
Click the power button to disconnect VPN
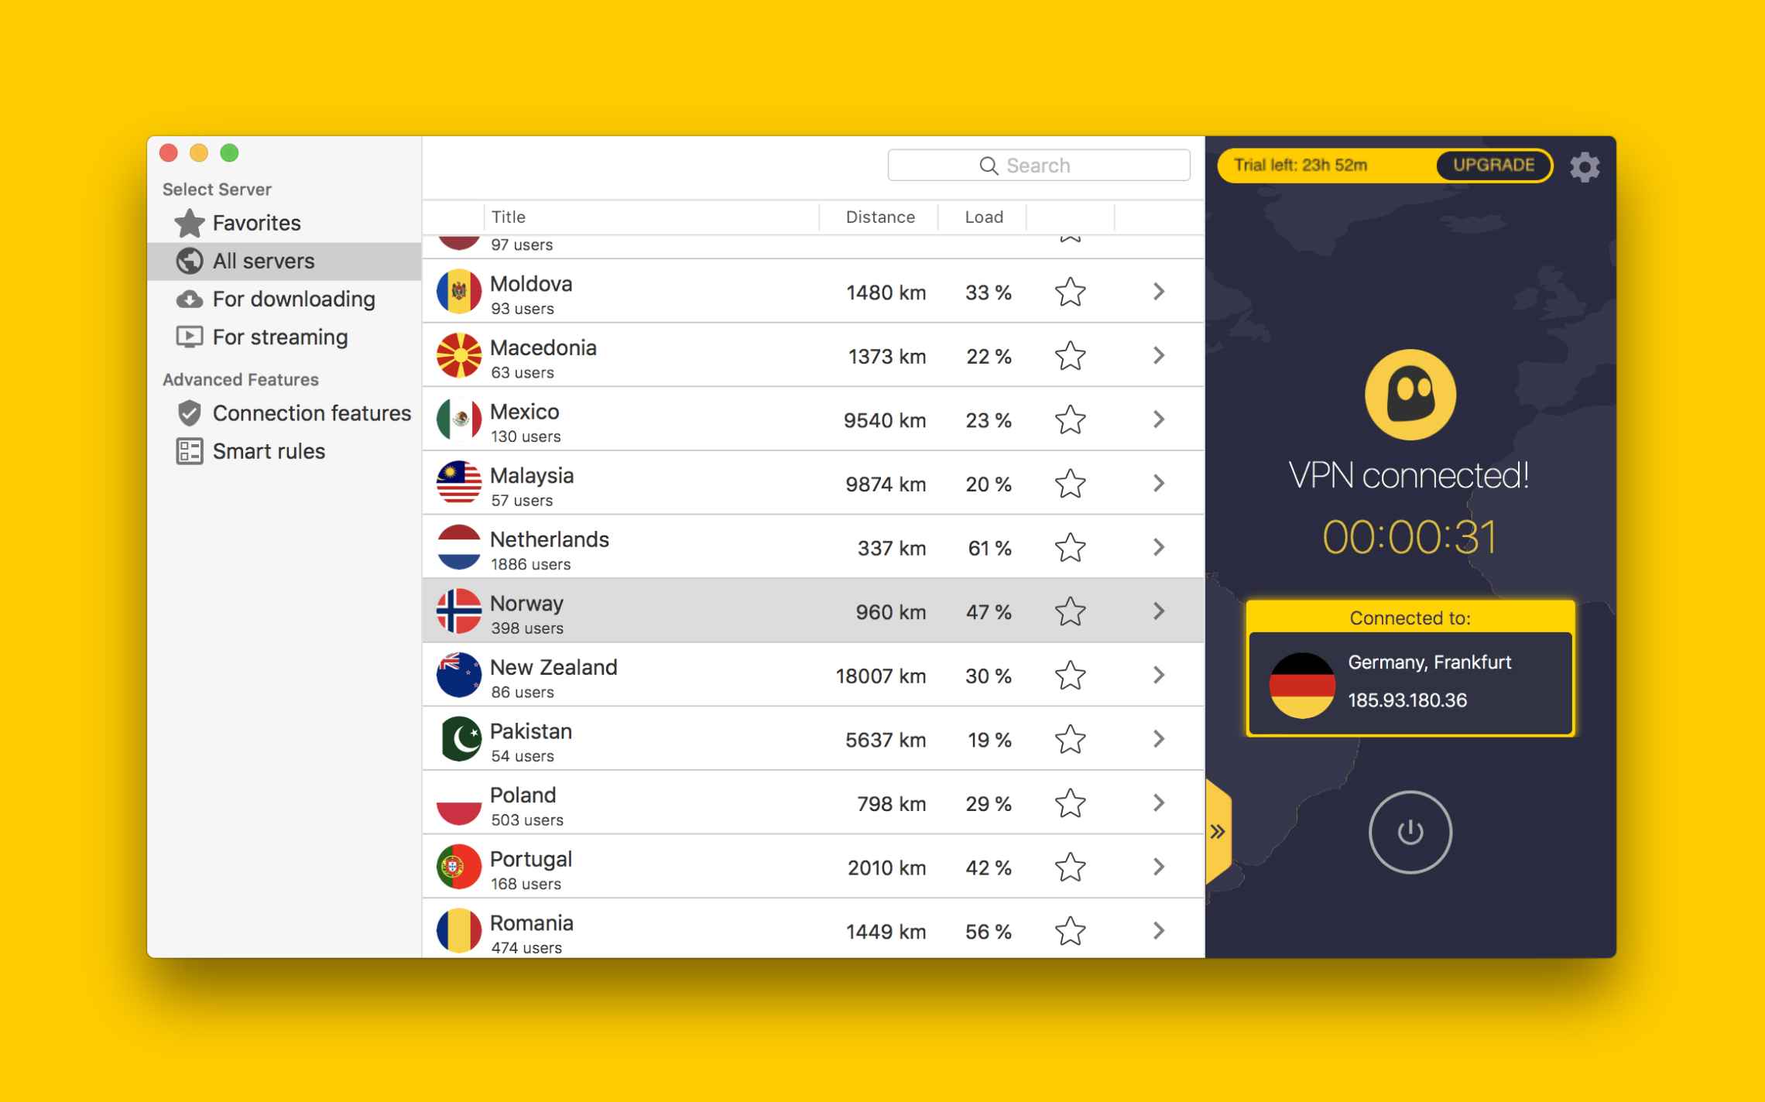[1410, 830]
